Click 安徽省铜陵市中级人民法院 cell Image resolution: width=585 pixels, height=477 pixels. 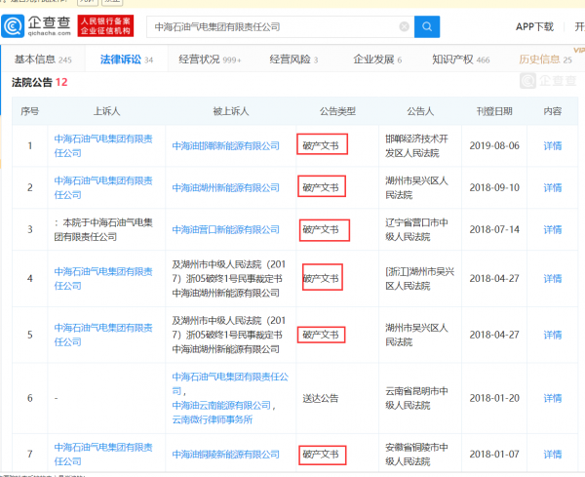(416, 455)
